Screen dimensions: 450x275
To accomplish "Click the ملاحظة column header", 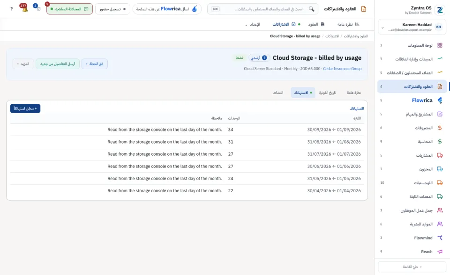I will [217, 118].
